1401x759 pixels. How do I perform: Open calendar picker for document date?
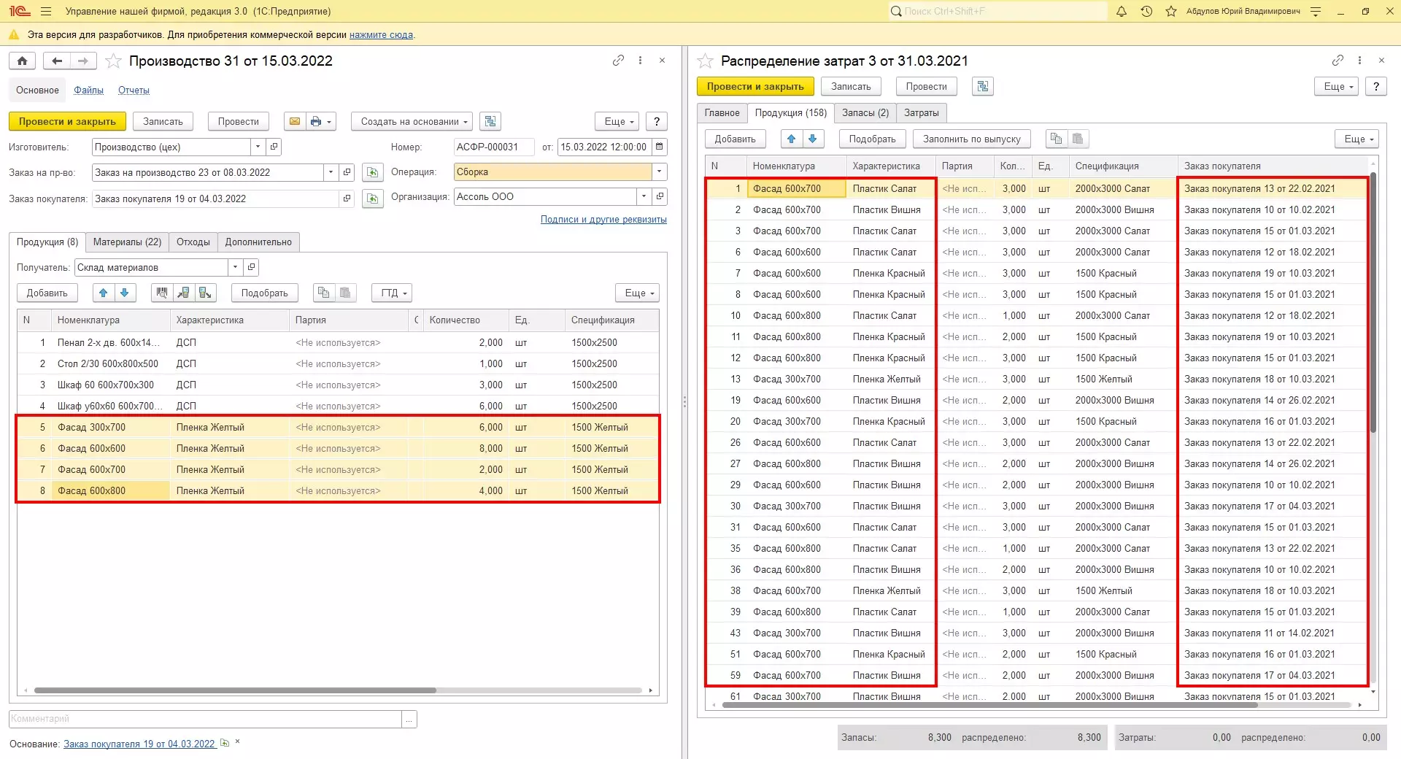(x=660, y=147)
